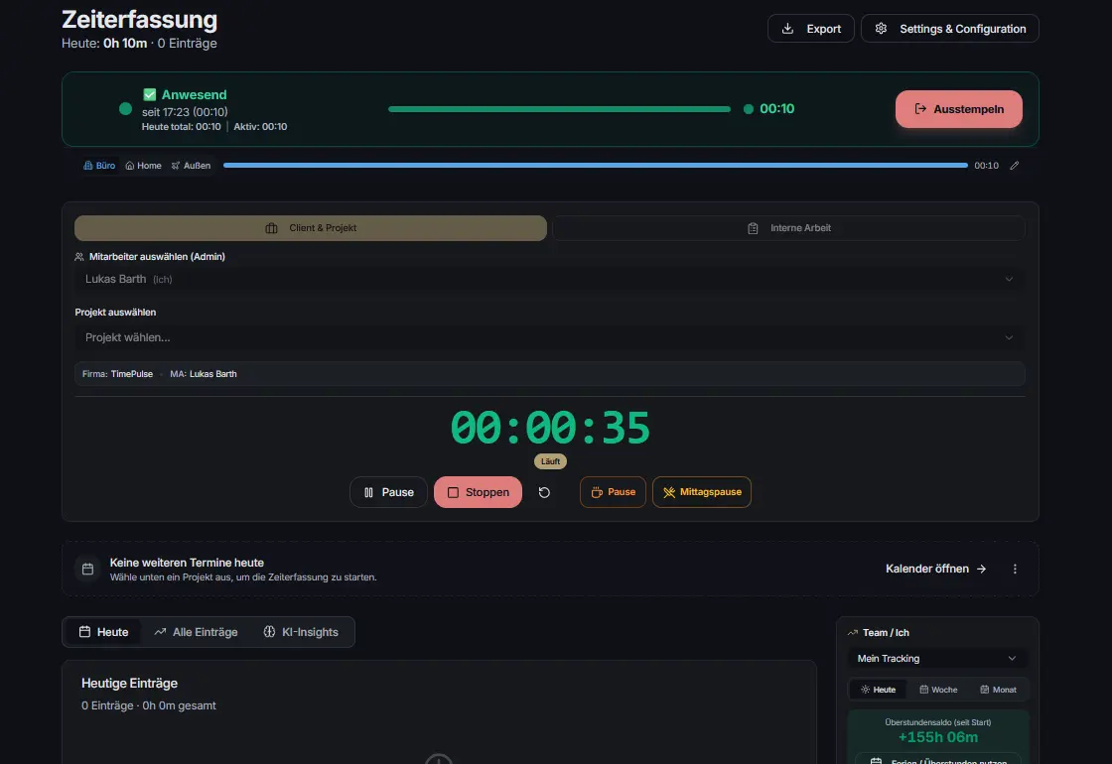
Task: Click the Export button
Action: [x=810, y=29]
